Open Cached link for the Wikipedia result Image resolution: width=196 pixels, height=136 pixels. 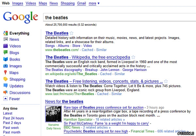(x=106, y=74)
